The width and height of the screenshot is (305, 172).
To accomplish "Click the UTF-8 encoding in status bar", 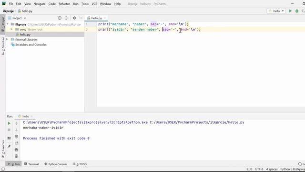I will tap(259, 169).
